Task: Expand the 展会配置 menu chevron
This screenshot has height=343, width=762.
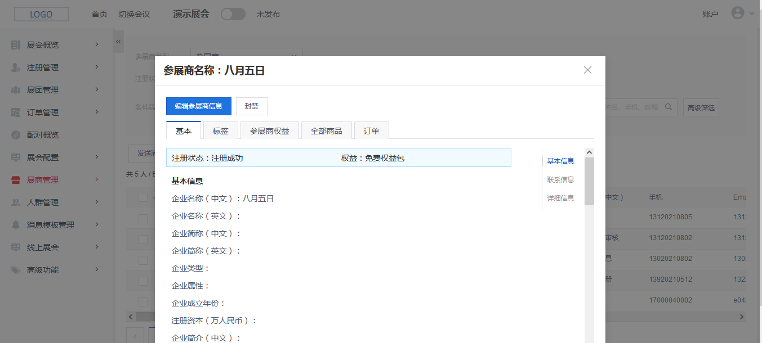Action: click(97, 157)
